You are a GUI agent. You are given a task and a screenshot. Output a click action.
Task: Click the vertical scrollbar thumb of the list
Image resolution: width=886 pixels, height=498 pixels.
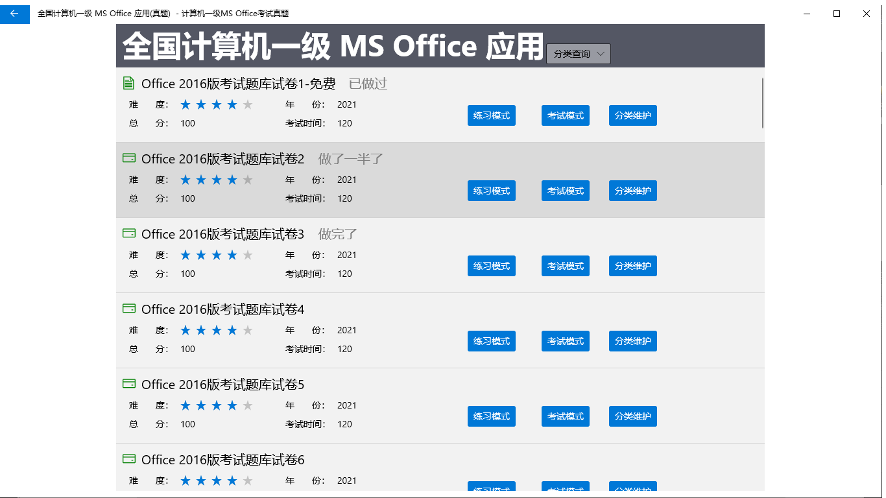pos(762,102)
